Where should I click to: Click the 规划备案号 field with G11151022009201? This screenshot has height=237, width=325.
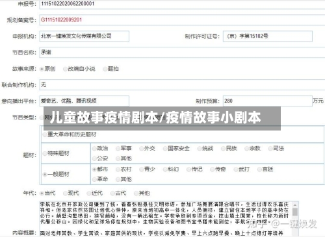pos(182,20)
